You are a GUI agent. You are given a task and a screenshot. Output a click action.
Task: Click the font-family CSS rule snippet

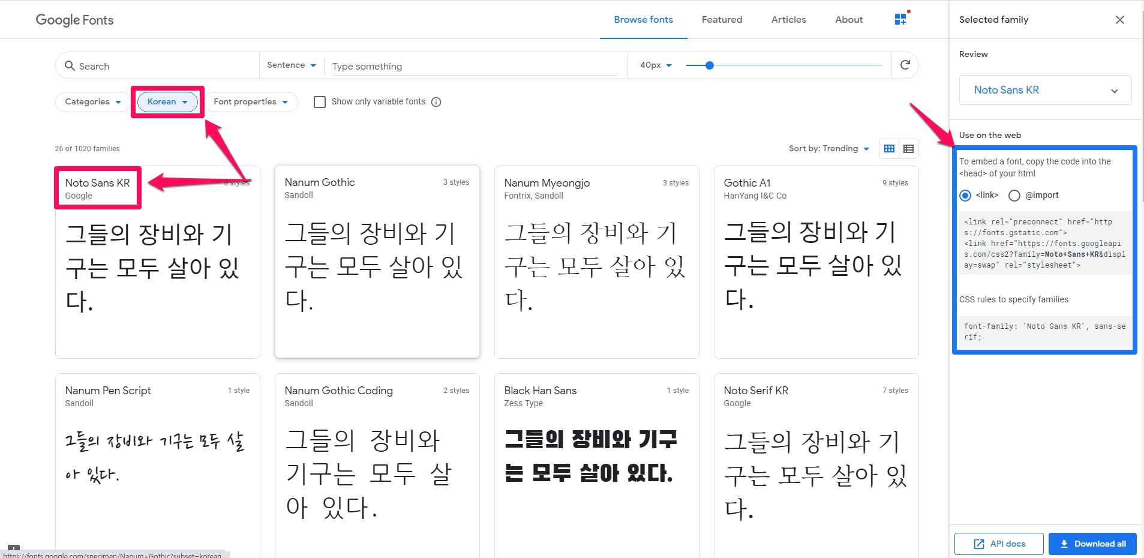point(1045,332)
